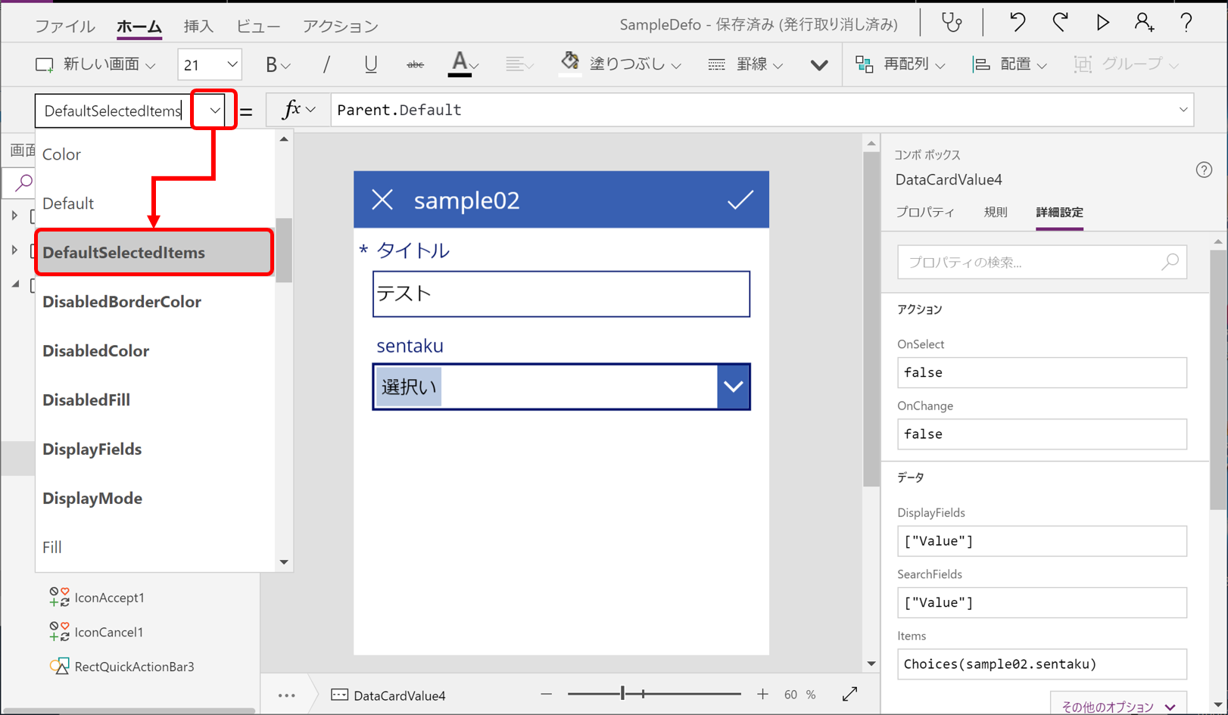Apply strikethrough formatting
The image size is (1228, 715).
[414, 64]
